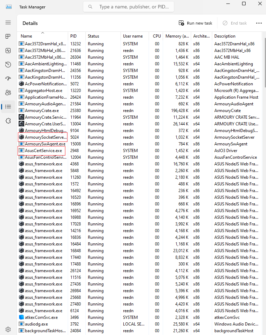Click description Application Frame Host

(x=236, y=97)
